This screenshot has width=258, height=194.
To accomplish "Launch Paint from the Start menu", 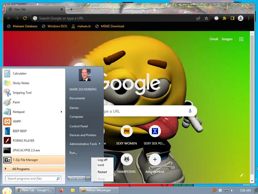I will point(34,102).
